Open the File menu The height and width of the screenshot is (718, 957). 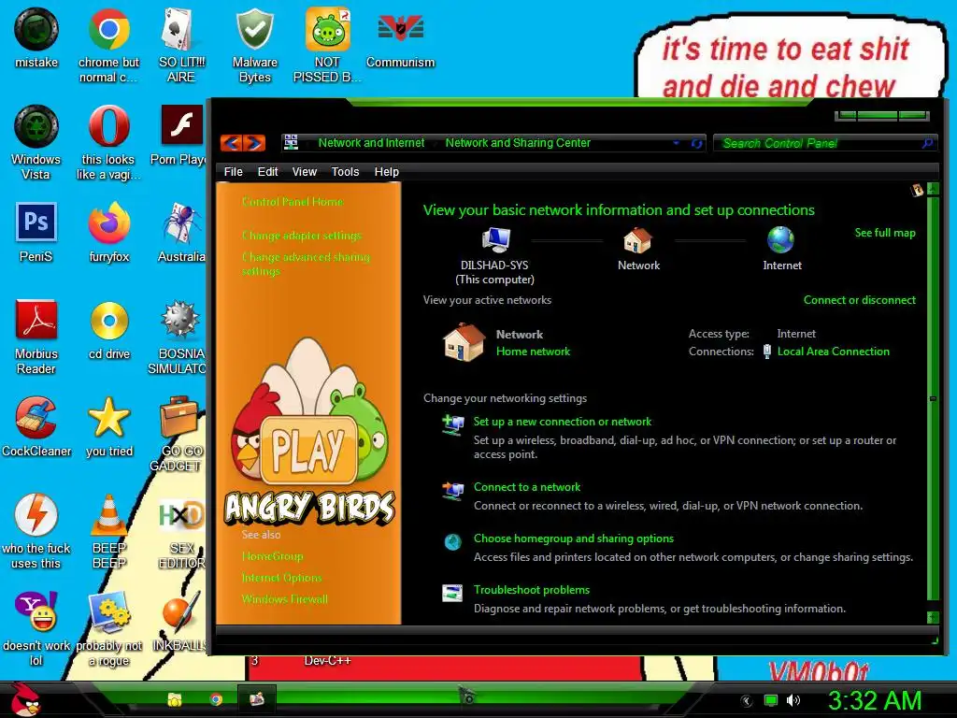[233, 172]
